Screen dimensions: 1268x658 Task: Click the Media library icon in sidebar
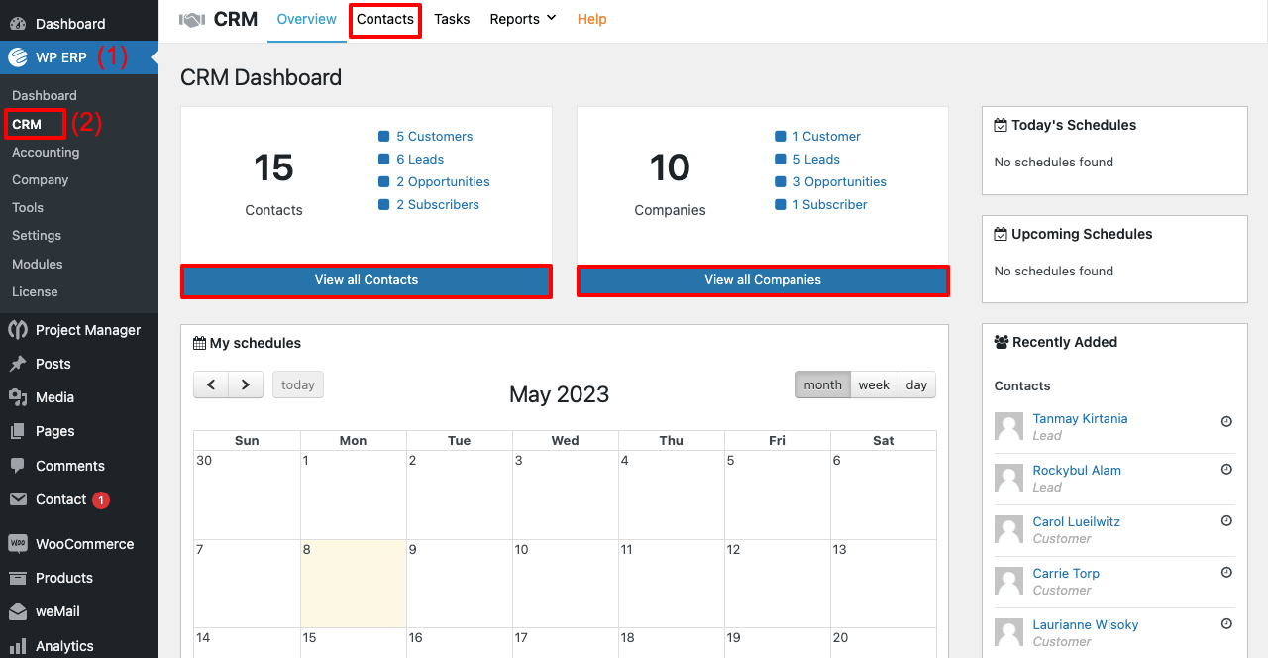coord(18,397)
